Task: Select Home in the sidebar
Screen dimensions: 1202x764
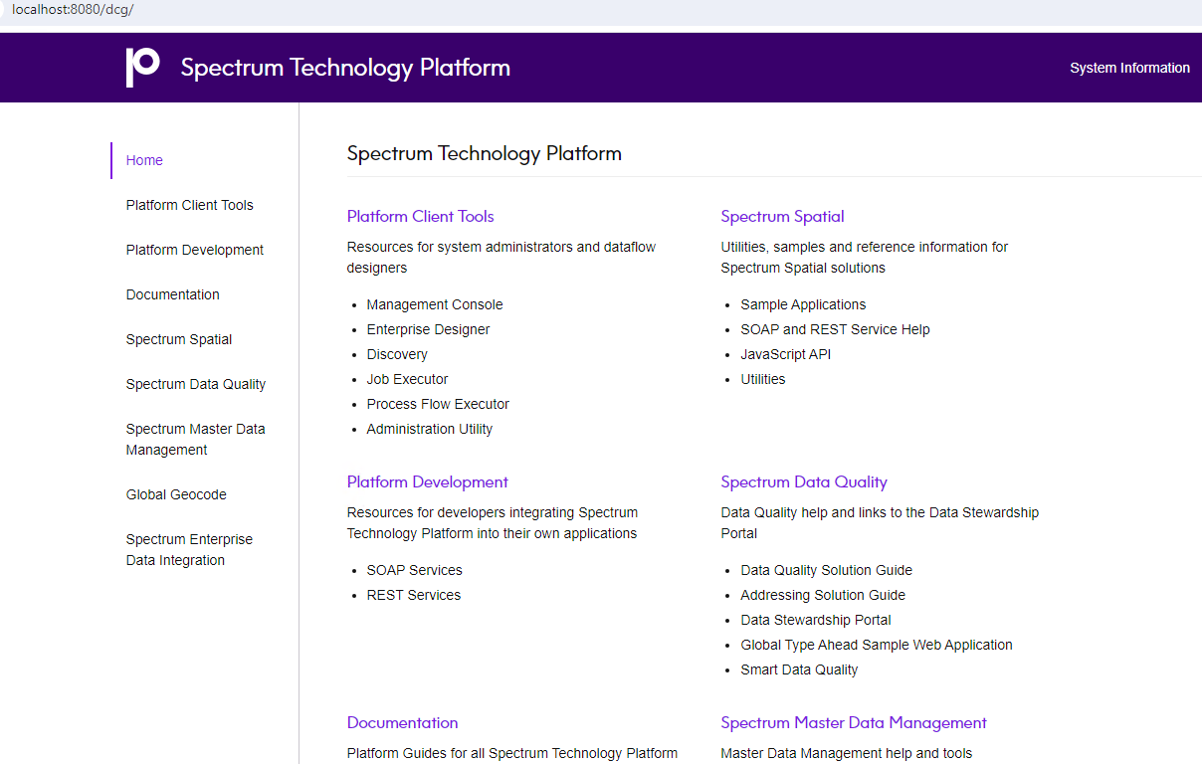Action: pyautogui.click(x=144, y=160)
